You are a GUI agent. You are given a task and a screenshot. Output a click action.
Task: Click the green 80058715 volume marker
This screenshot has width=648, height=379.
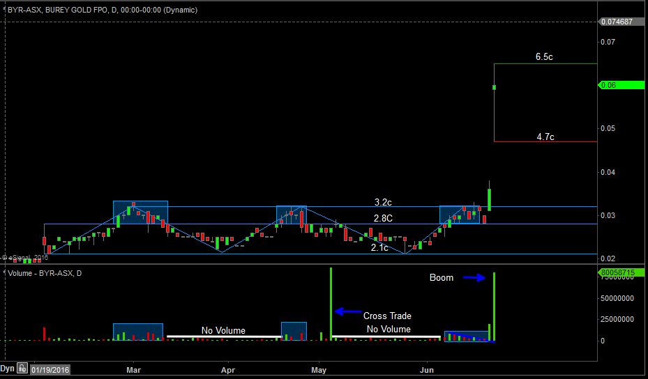click(x=621, y=272)
